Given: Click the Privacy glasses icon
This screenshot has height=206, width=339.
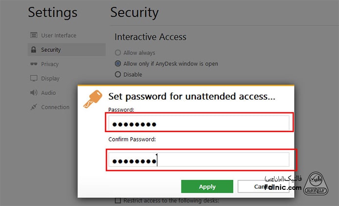Looking at the screenshot, I should 34,64.
